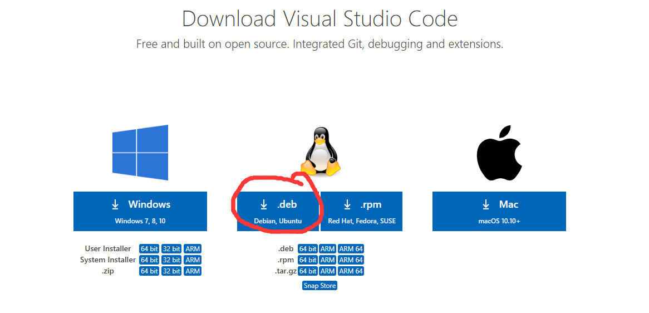649x313 pixels.
Task: Open the Snap Store link
Action: tap(319, 285)
